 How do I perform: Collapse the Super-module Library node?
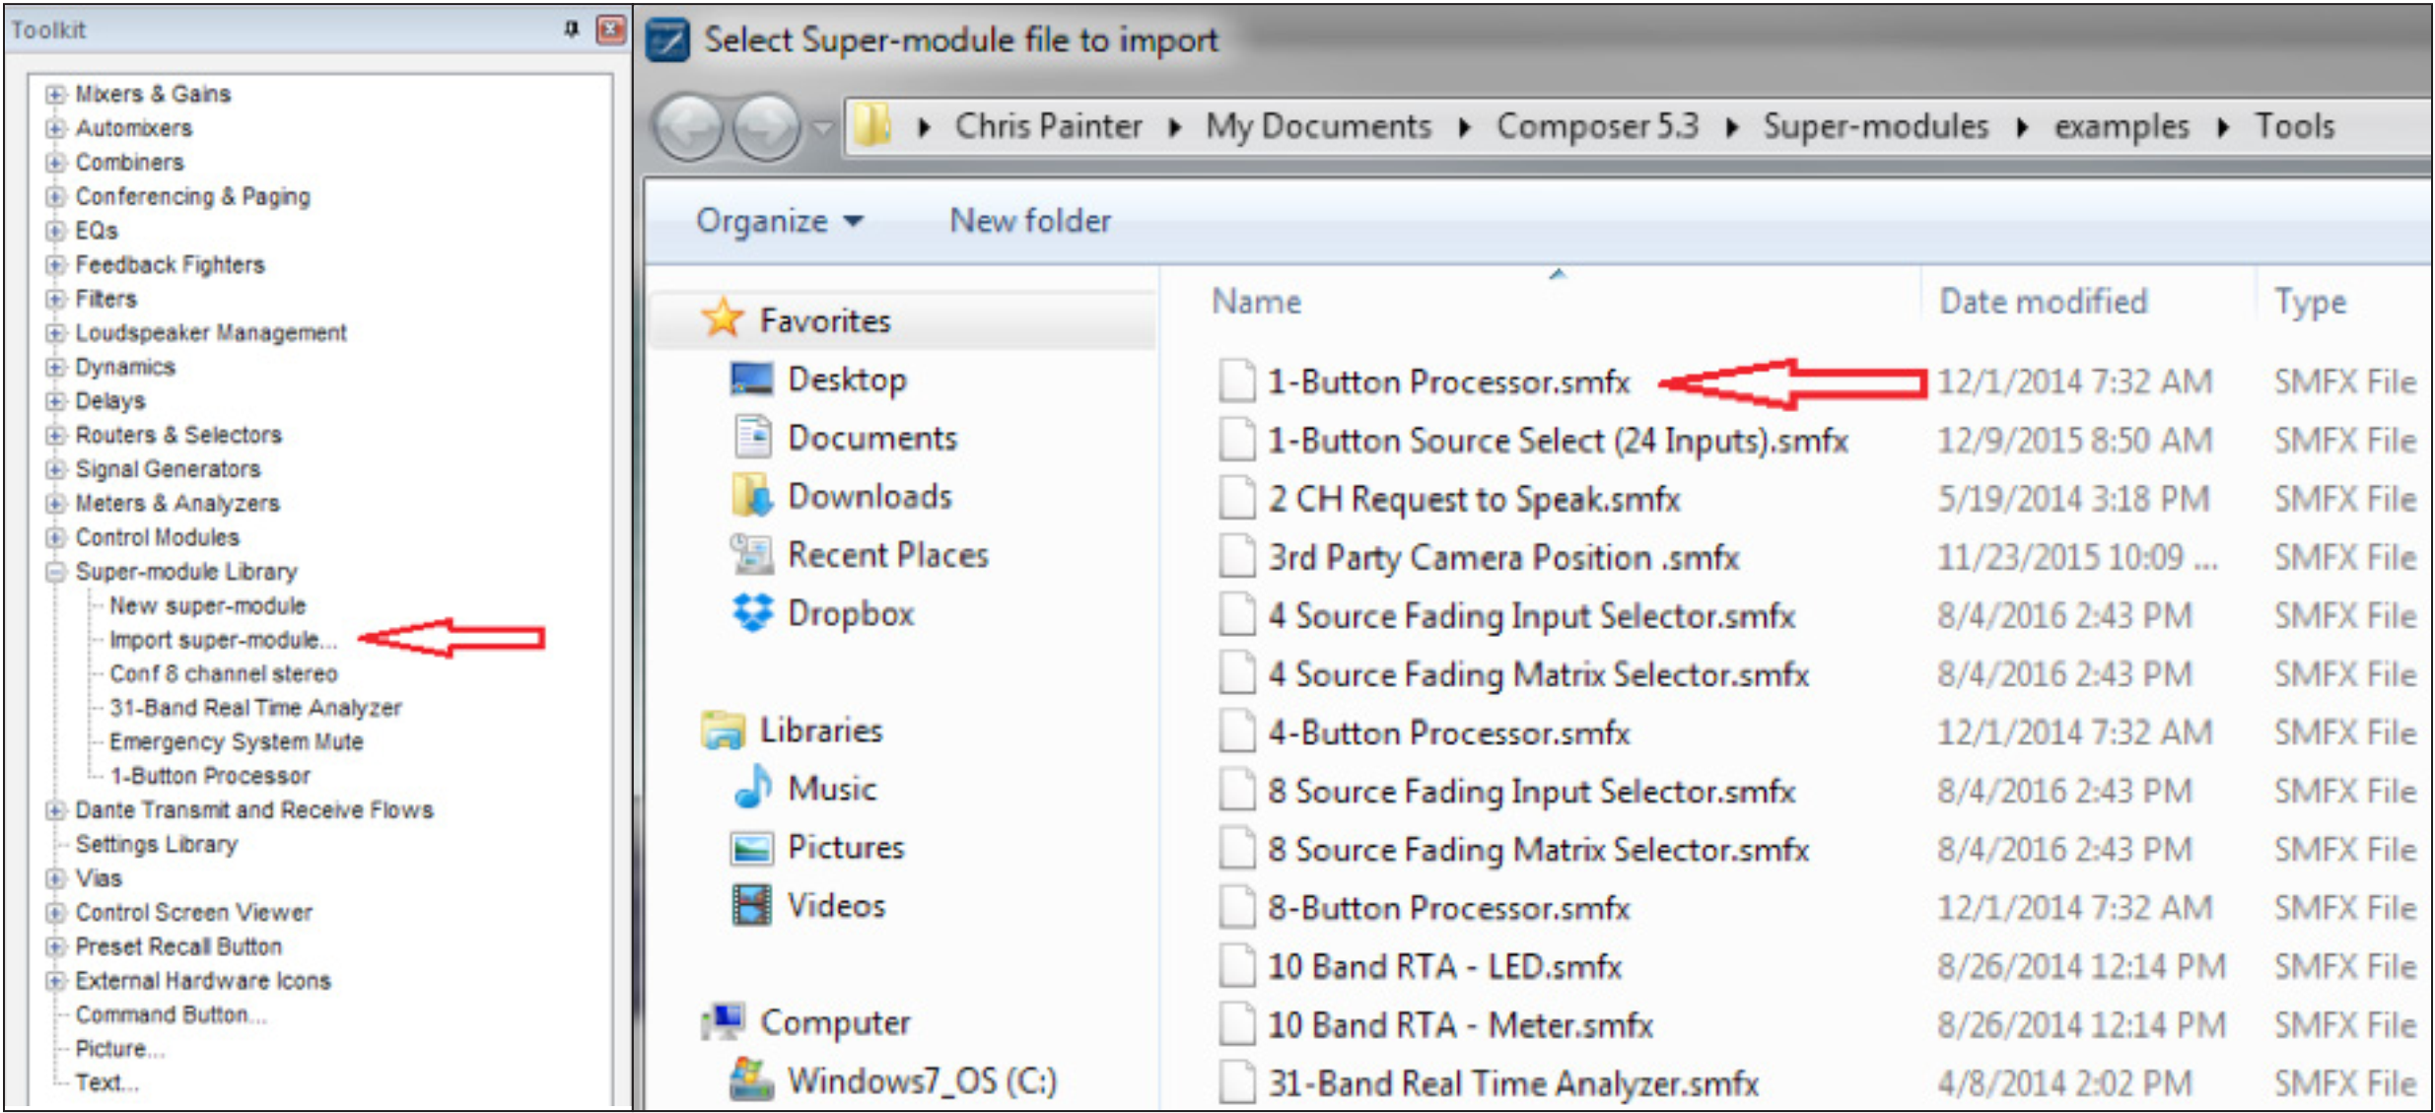click(55, 572)
